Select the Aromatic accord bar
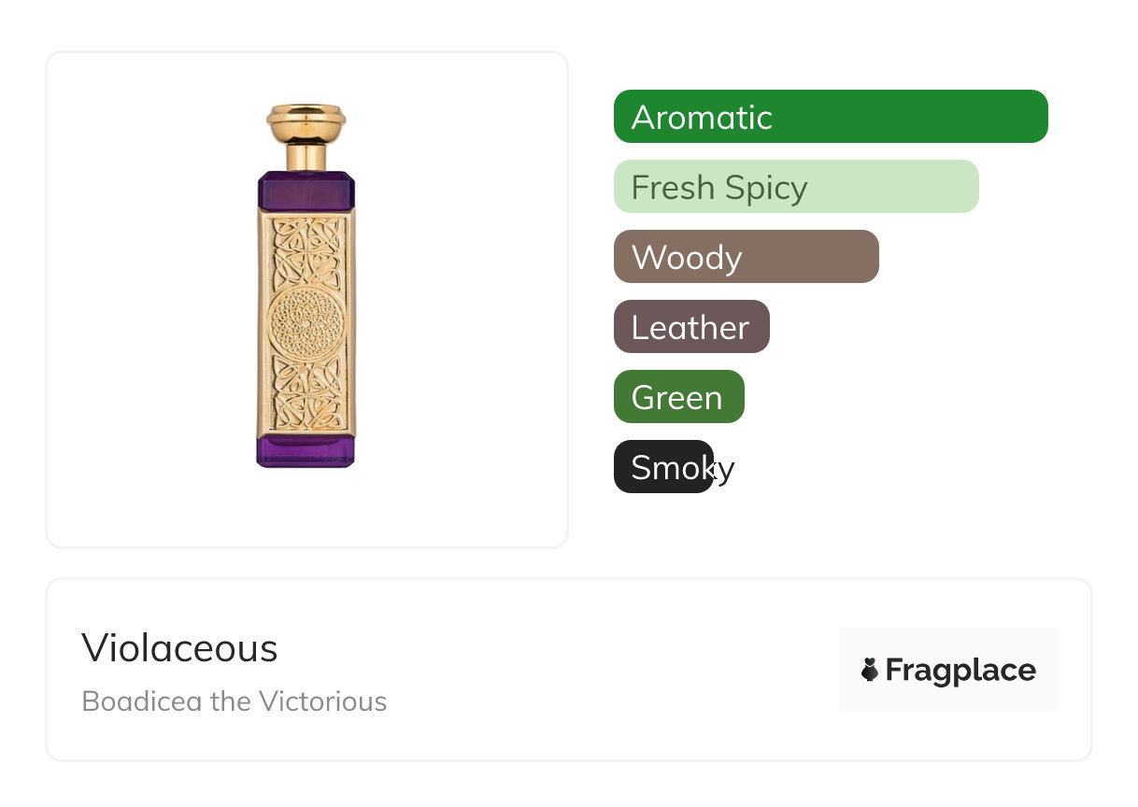 point(831,117)
